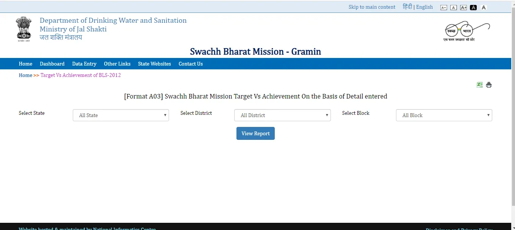This screenshot has height=230, width=515.
Task: Switch language to Hindi
Action: point(407,7)
